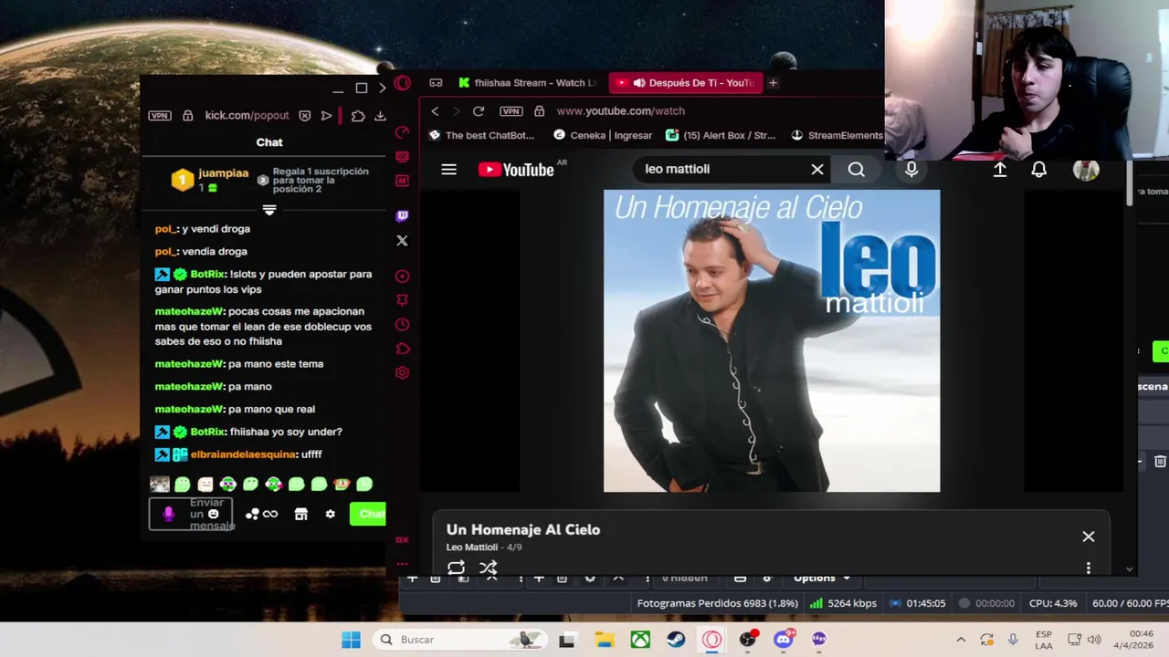1169x657 pixels.
Task: Collapse the Kick chat leaderboard arrow
Action: tap(269, 210)
